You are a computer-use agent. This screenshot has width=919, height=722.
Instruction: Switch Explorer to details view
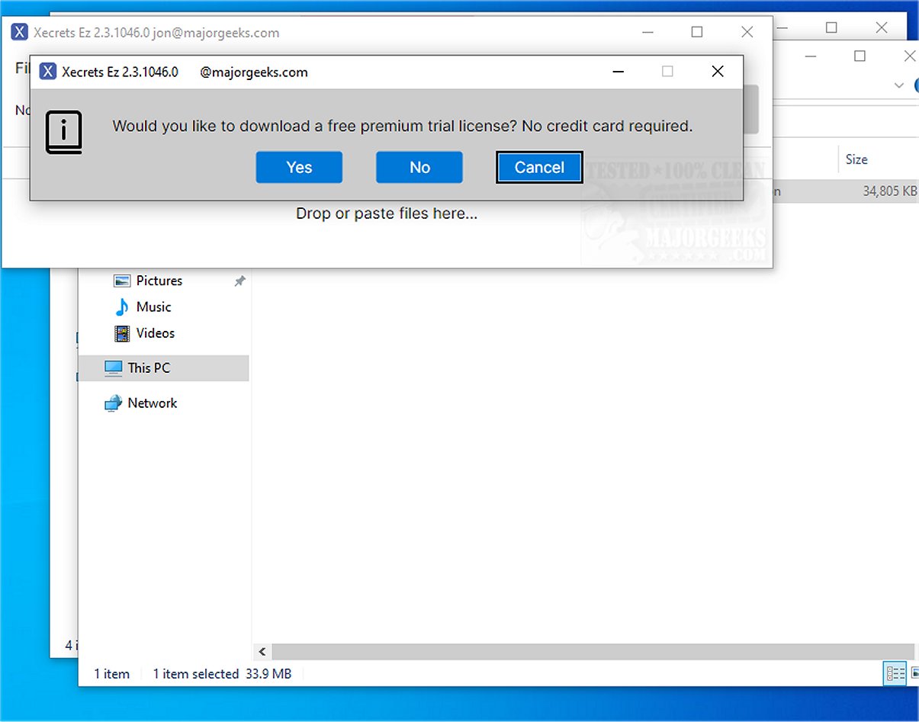[x=895, y=674]
